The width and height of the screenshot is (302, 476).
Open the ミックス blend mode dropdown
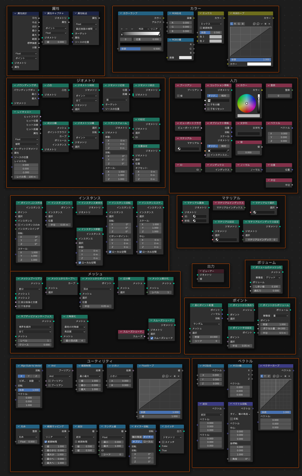click(x=211, y=24)
